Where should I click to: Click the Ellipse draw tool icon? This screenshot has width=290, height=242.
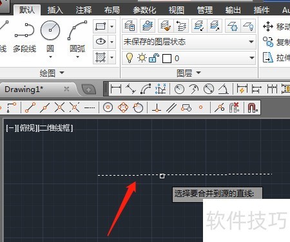[x=101, y=42]
